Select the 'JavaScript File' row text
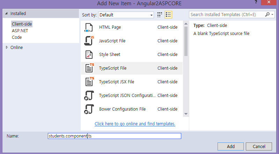The width and height of the screenshot is (279, 154). pos(112,41)
